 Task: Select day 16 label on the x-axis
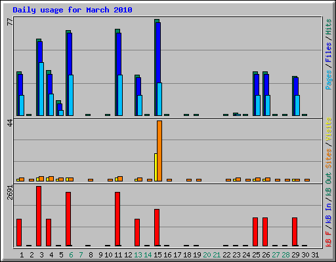167,255
